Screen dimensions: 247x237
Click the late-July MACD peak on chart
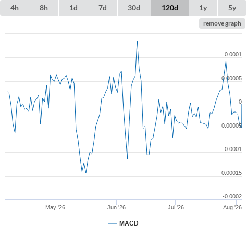pos(226,61)
